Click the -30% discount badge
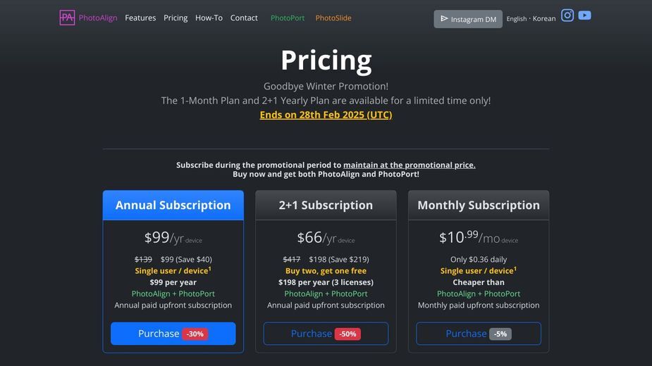 [x=195, y=334]
